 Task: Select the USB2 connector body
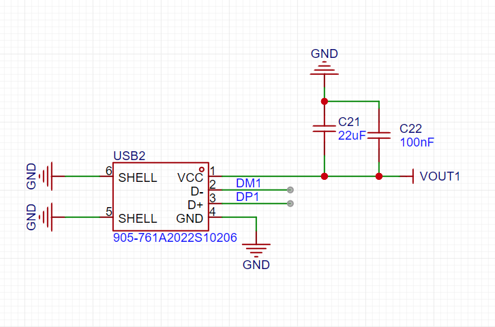[161, 197]
